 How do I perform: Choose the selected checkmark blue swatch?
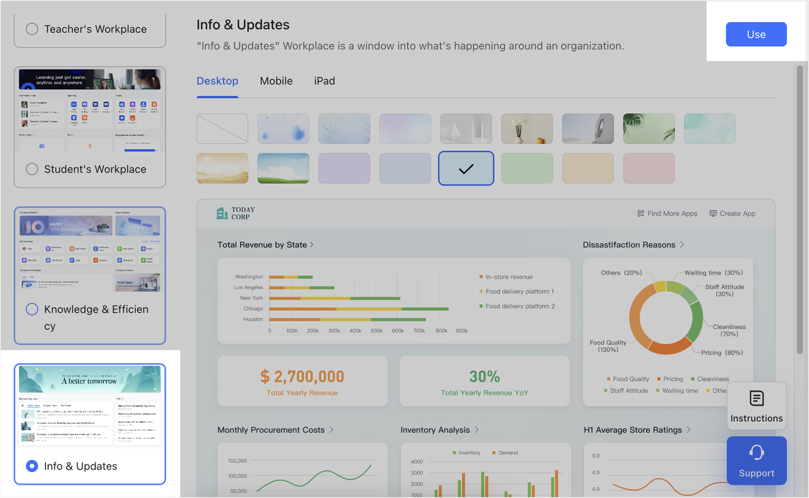[466, 168]
